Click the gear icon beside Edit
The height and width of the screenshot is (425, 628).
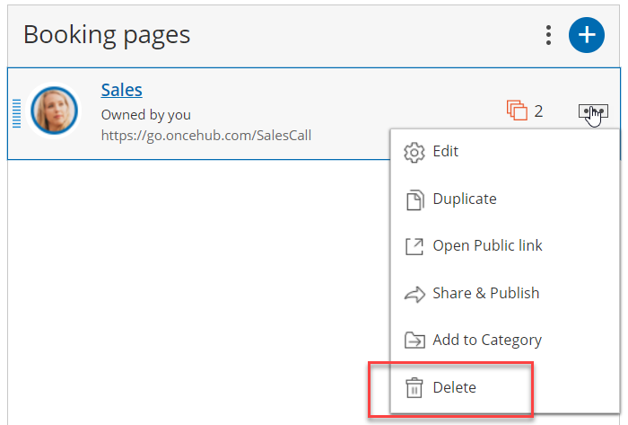click(x=414, y=152)
